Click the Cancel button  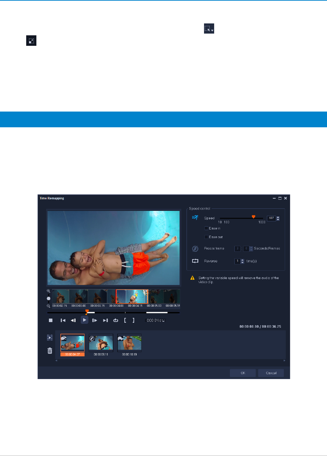(271, 373)
